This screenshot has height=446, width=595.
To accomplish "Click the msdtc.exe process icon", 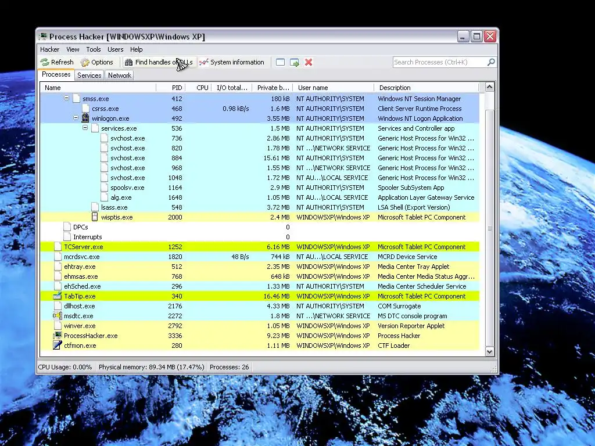I will click(58, 315).
